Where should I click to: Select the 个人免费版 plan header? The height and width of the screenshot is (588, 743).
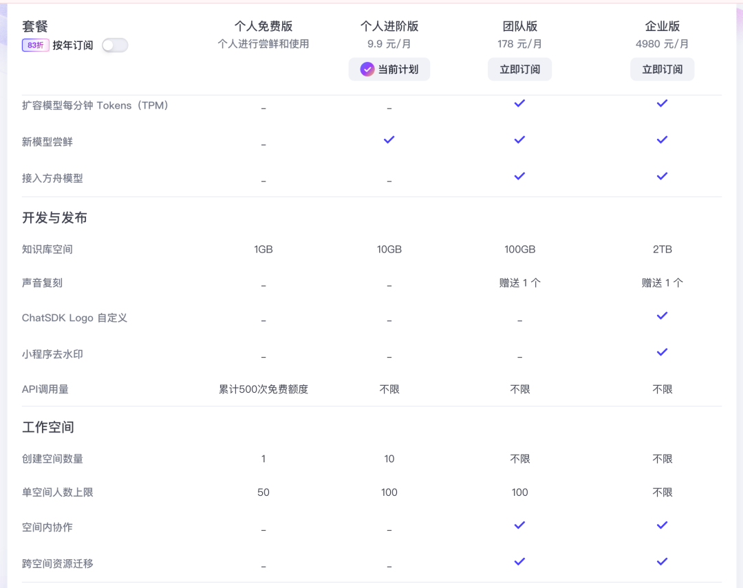click(263, 26)
